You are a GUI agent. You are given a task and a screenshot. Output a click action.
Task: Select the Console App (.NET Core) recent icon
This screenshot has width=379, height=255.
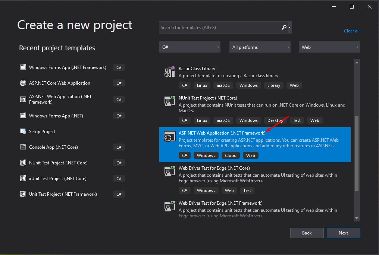coord(23,147)
